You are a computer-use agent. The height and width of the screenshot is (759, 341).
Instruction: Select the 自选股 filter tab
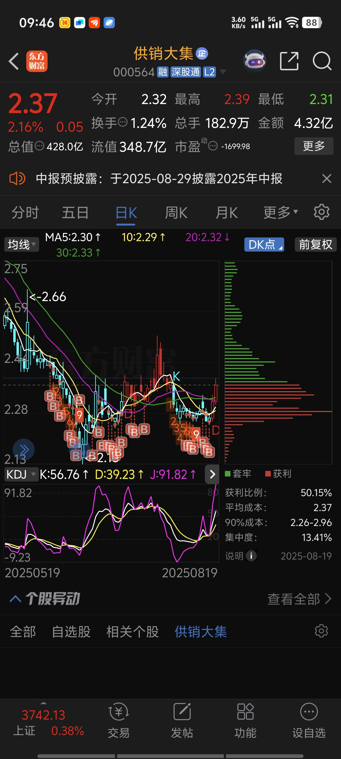point(71,631)
